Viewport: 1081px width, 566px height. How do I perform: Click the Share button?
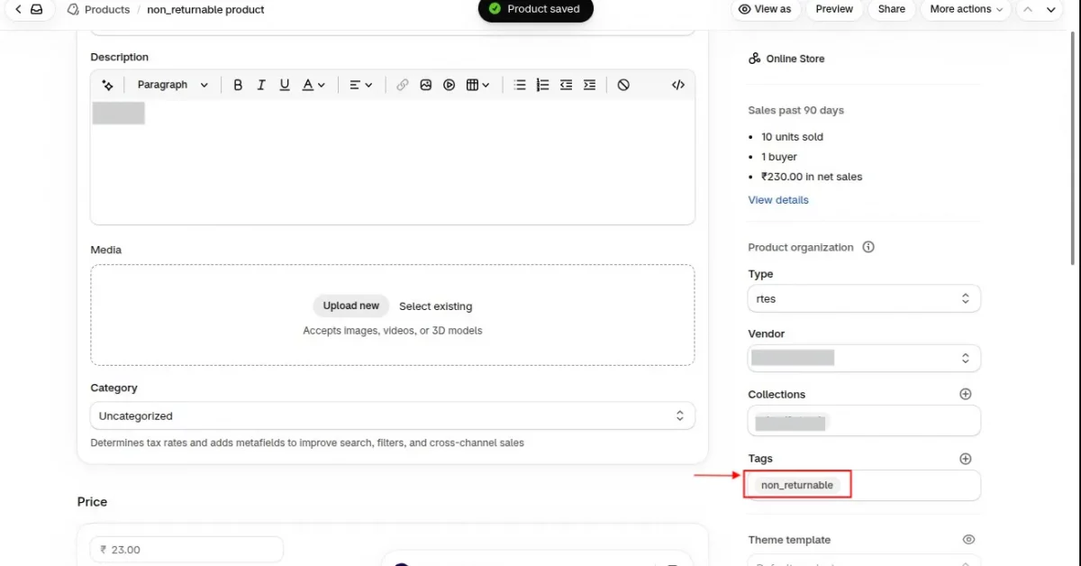coord(892,9)
